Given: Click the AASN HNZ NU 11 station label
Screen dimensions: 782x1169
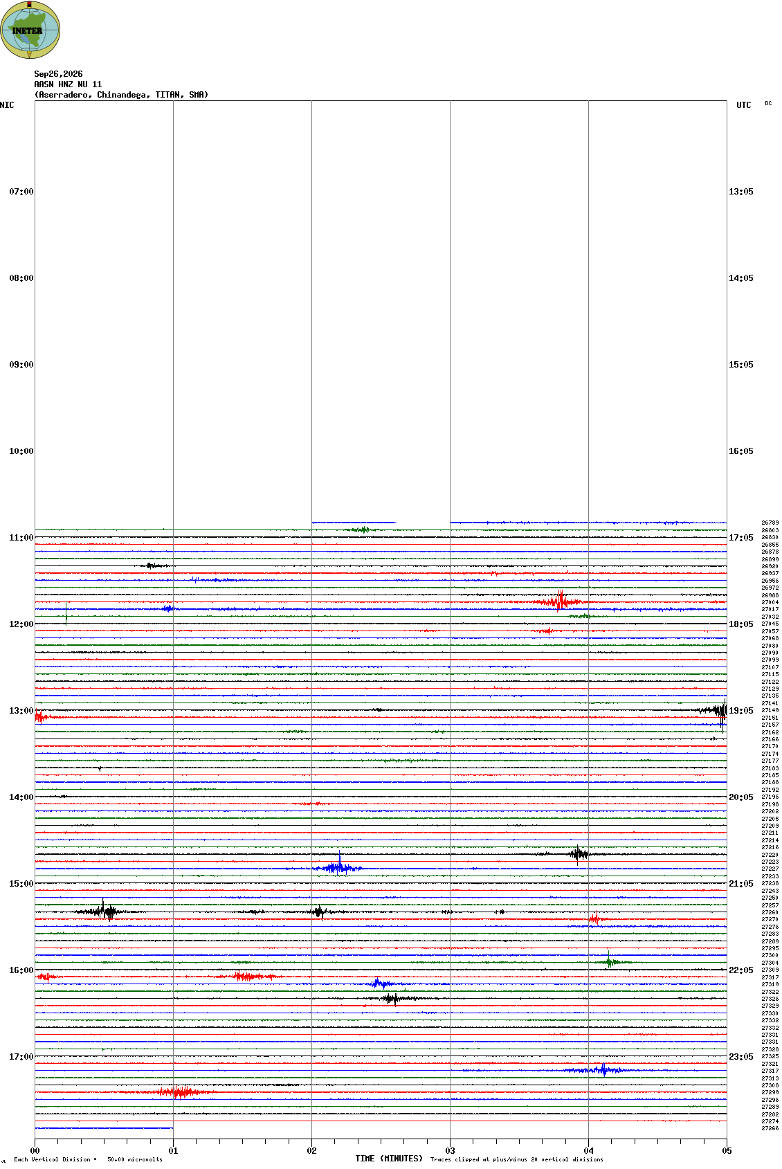Looking at the screenshot, I should (68, 84).
